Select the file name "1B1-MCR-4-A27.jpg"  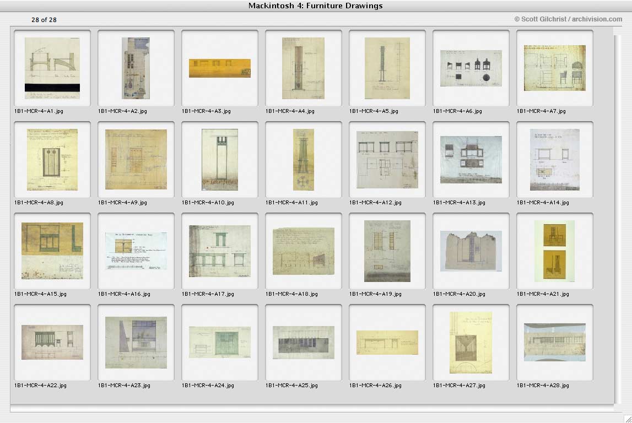459,386
